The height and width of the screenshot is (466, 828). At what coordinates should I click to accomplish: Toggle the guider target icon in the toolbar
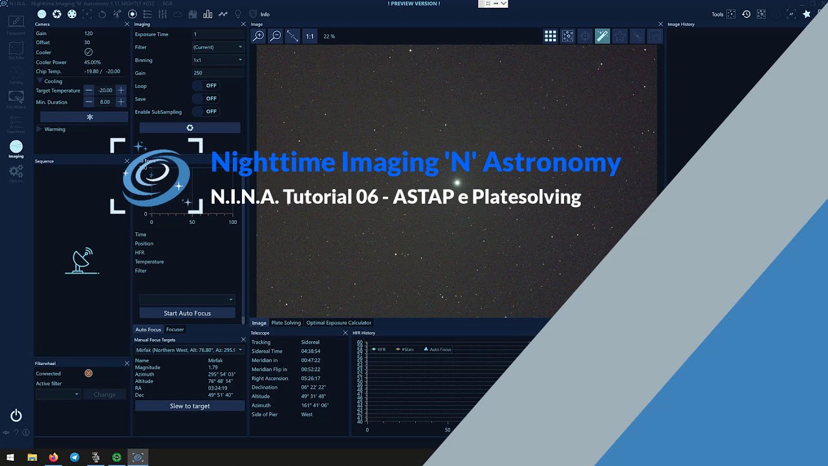click(x=133, y=14)
